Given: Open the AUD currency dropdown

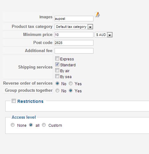Looking at the screenshot, I should (103, 35).
